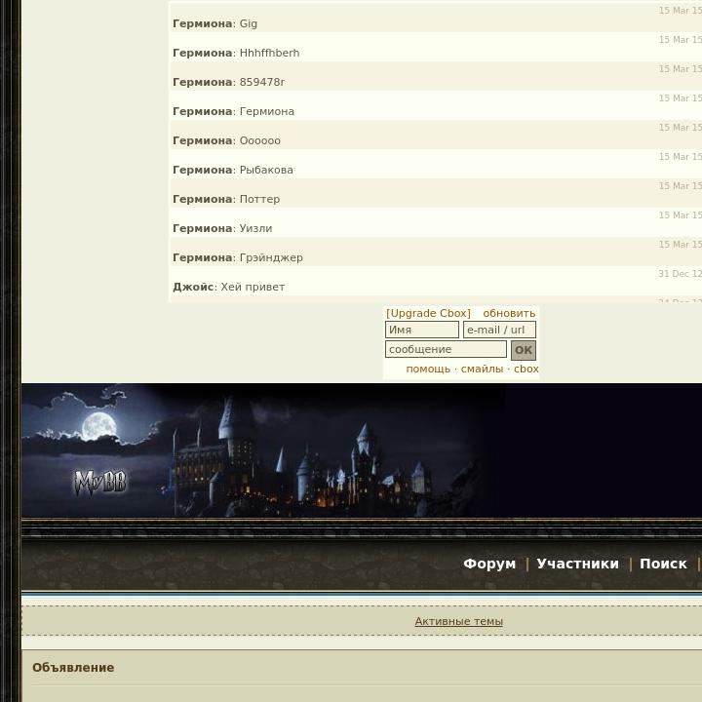Click into the сообщение message field
This screenshot has width=702, height=702.
click(x=446, y=349)
